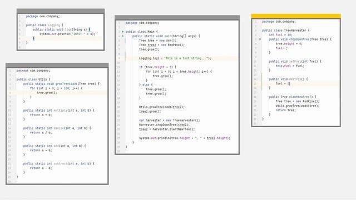Click the multiply(int a, int b) signature
This screenshot has width=356, height=200.
(58, 111)
